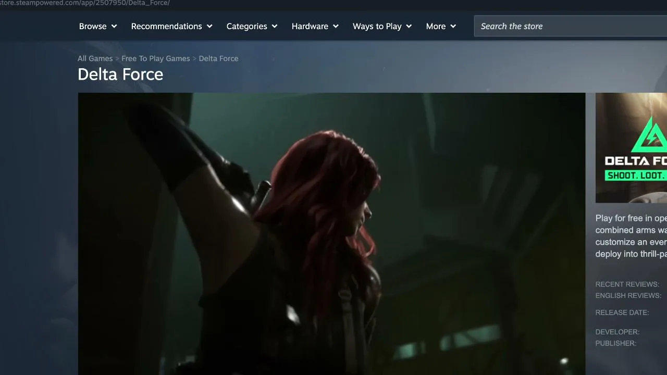This screenshot has width=667, height=375.
Task: Click the game trailer video player
Action: [x=331, y=234]
